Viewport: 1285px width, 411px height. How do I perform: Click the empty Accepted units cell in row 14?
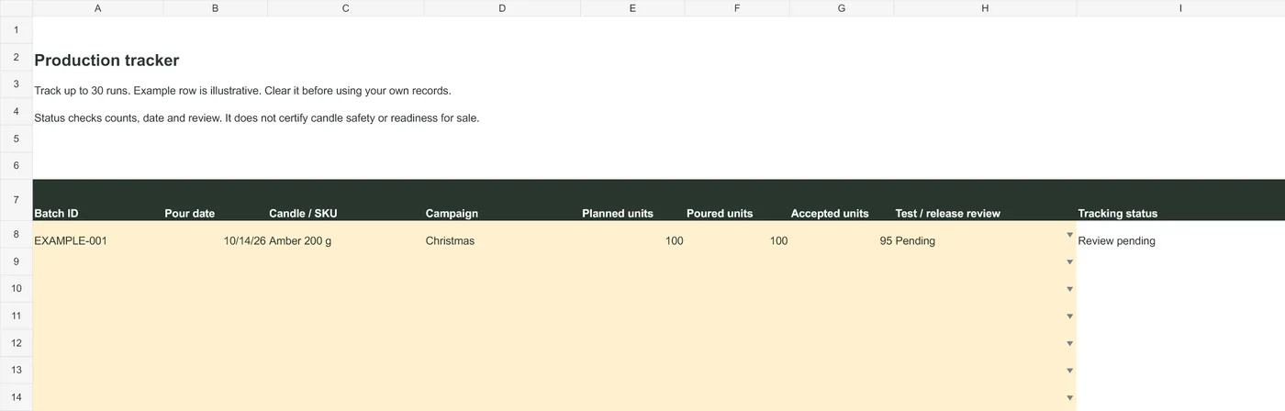[842, 397]
